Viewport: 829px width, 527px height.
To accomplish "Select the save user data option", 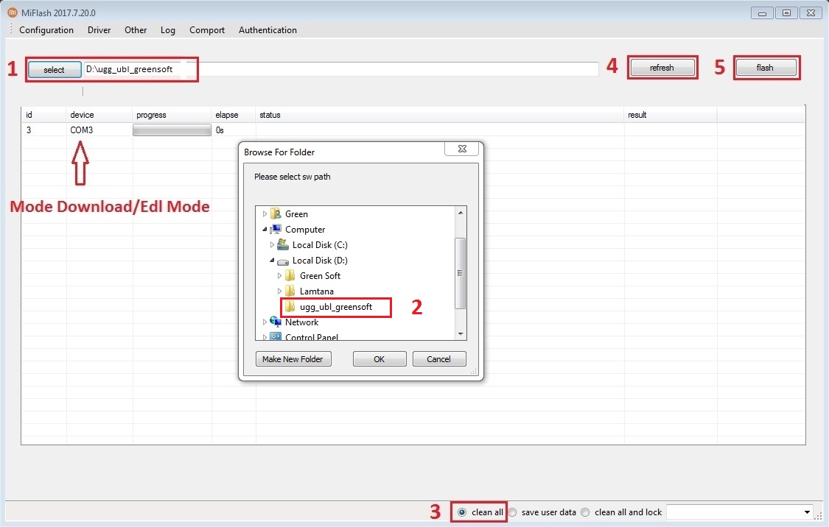I will pos(512,512).
